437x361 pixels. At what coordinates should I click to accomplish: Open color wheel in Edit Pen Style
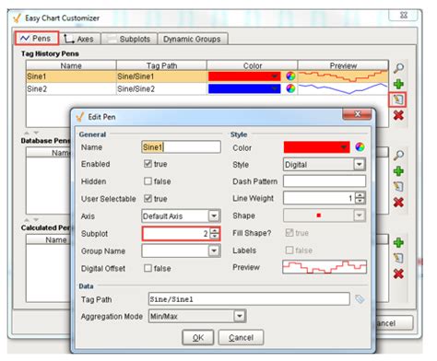point(360,147)
